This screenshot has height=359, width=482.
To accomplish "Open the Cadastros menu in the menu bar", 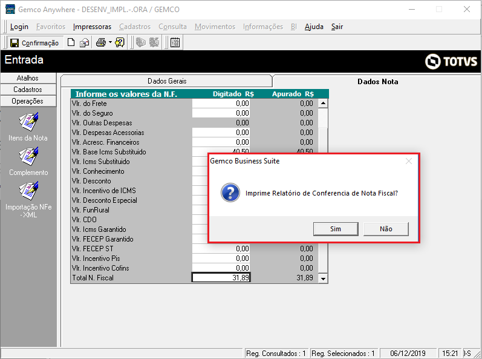I will 135,27.
